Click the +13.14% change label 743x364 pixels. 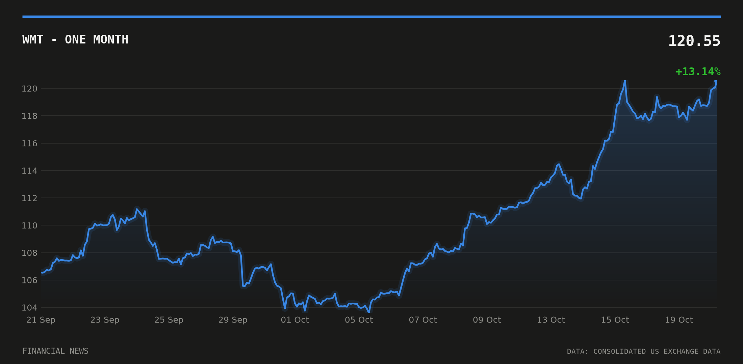tap(698, 72)
